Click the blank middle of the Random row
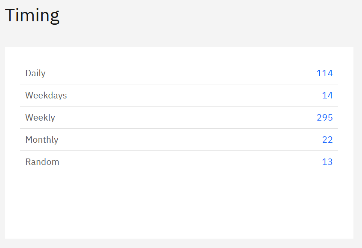 (179, 162)
